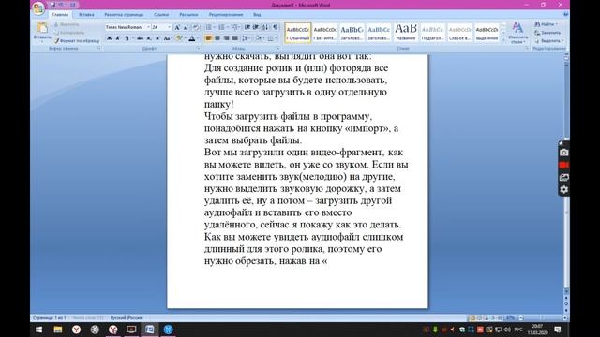Align text left
The width and height of the screenshot is (600, 337).
(x=208, y=38)
